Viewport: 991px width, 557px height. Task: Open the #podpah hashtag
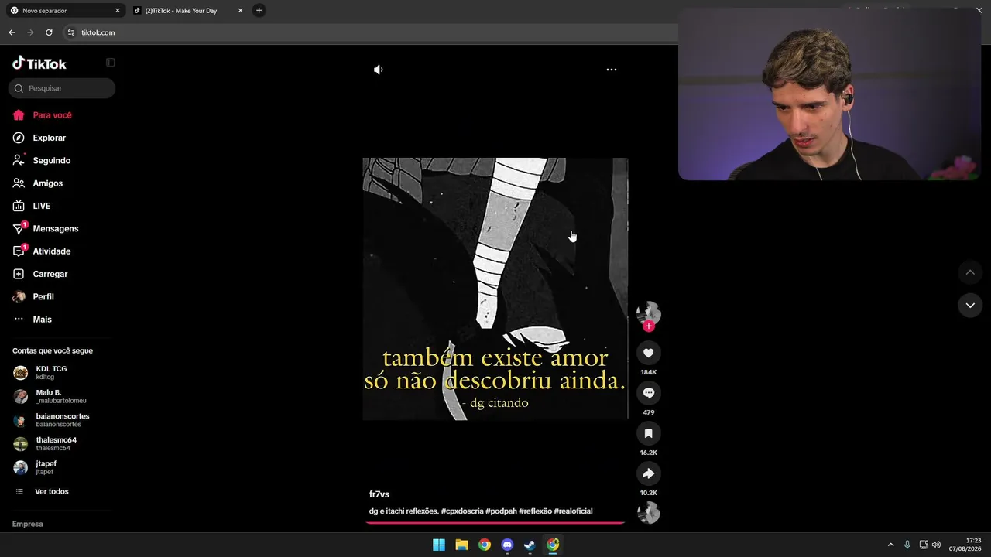[501, 511]
